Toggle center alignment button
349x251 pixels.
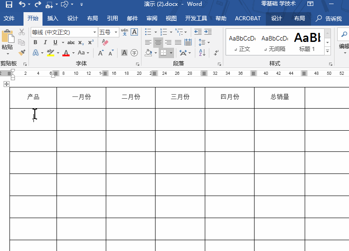(158, 42)
